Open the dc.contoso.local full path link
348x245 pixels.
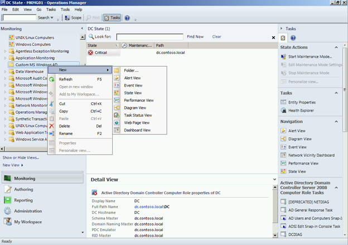click(x=149, y=207)
